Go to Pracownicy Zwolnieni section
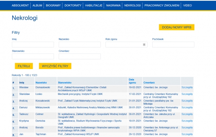This screenshot has height=137, width=216. point(162,5)
